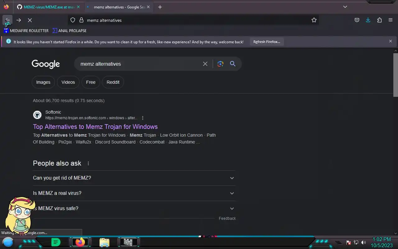Open the Firefox hamburger application menu
This screenshot has height=249, width=398.
pyautogui.click(x=391, y=20)
